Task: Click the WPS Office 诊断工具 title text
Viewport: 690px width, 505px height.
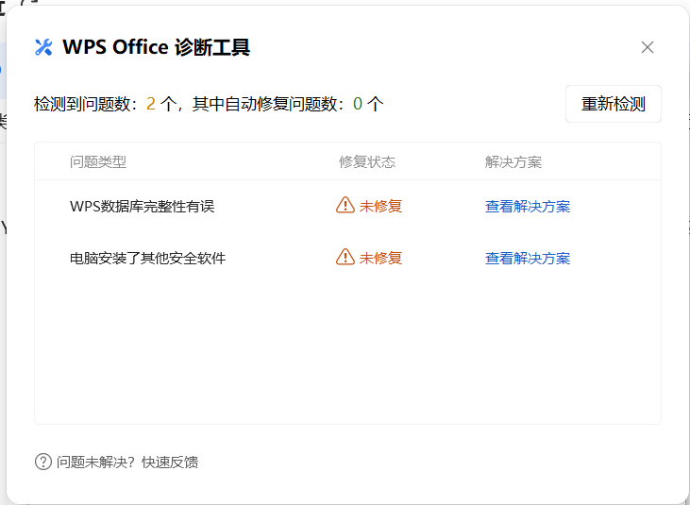Action: (157, 47)
